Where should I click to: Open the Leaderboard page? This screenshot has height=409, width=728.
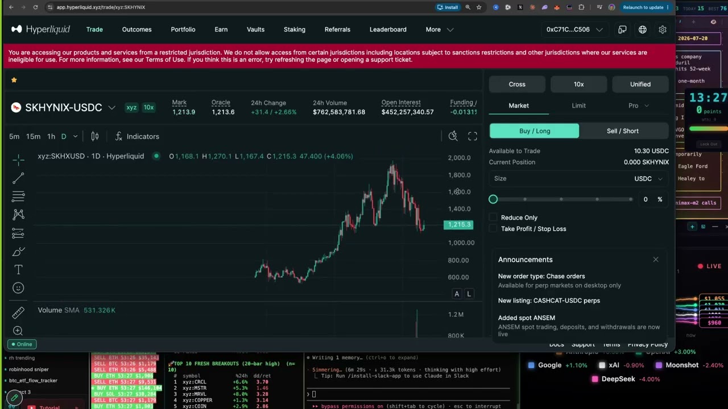coord(388,30)
